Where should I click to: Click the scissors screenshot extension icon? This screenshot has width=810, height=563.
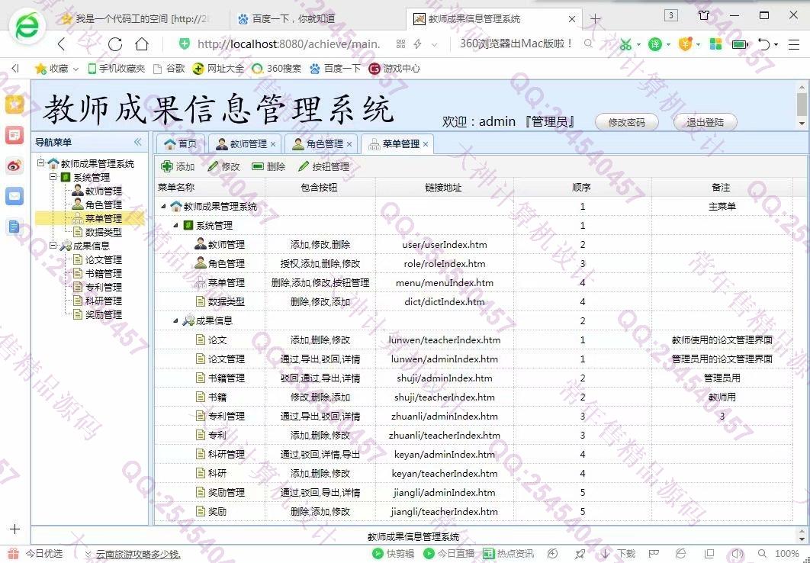625,44
